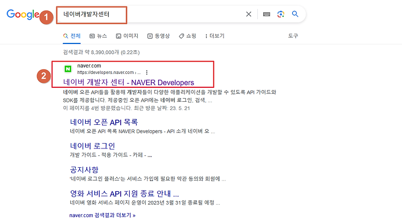Open the on-screen keyboard icon

[266, 14]
